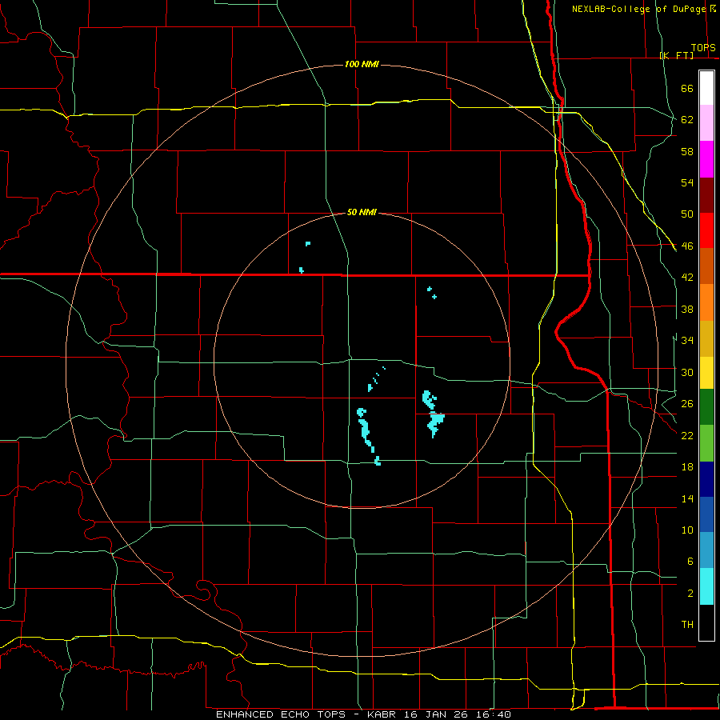Click the yellow legend band
Viewport: 720px width, 720px height.
[706, 373]
